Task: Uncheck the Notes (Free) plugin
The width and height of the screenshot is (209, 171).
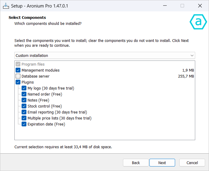Action: [24, 100]
